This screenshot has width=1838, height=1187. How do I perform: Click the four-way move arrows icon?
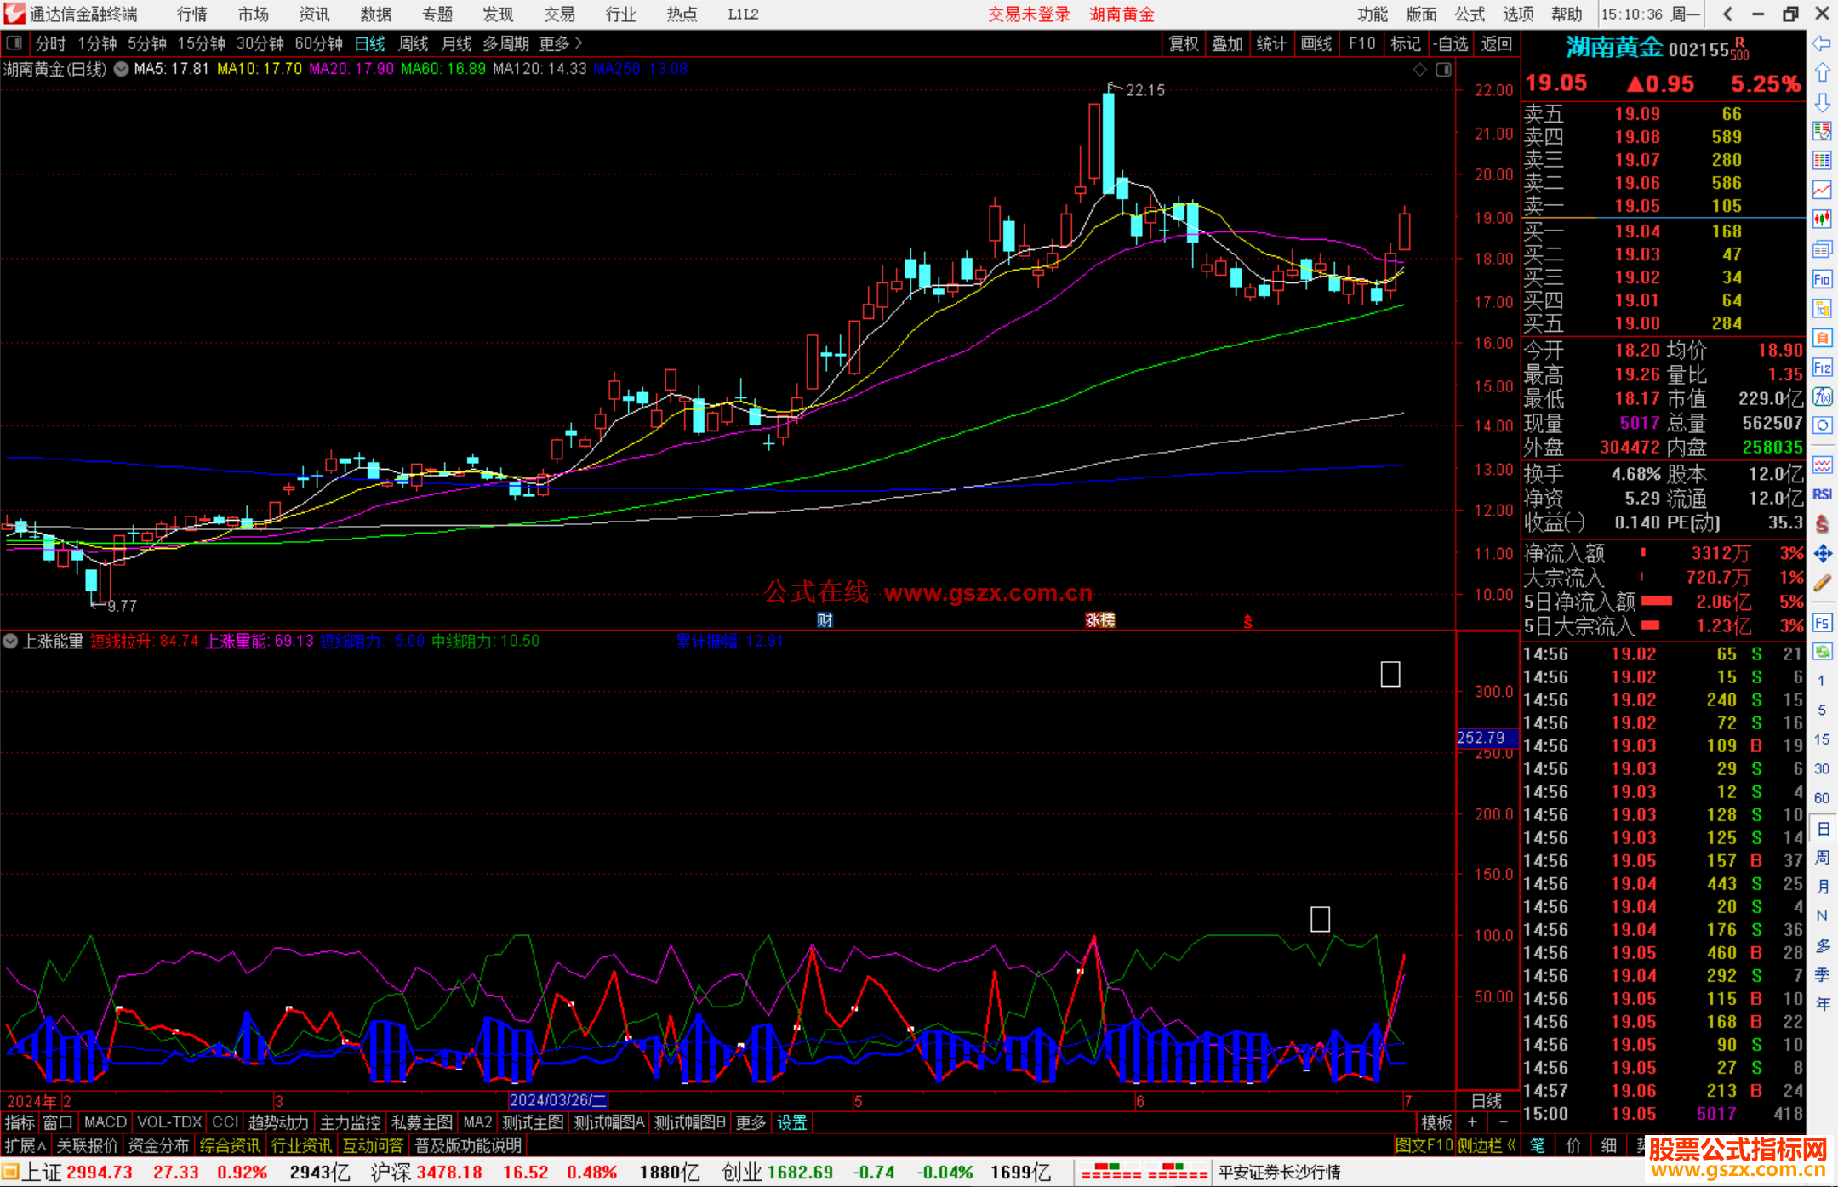[1822, 554]
